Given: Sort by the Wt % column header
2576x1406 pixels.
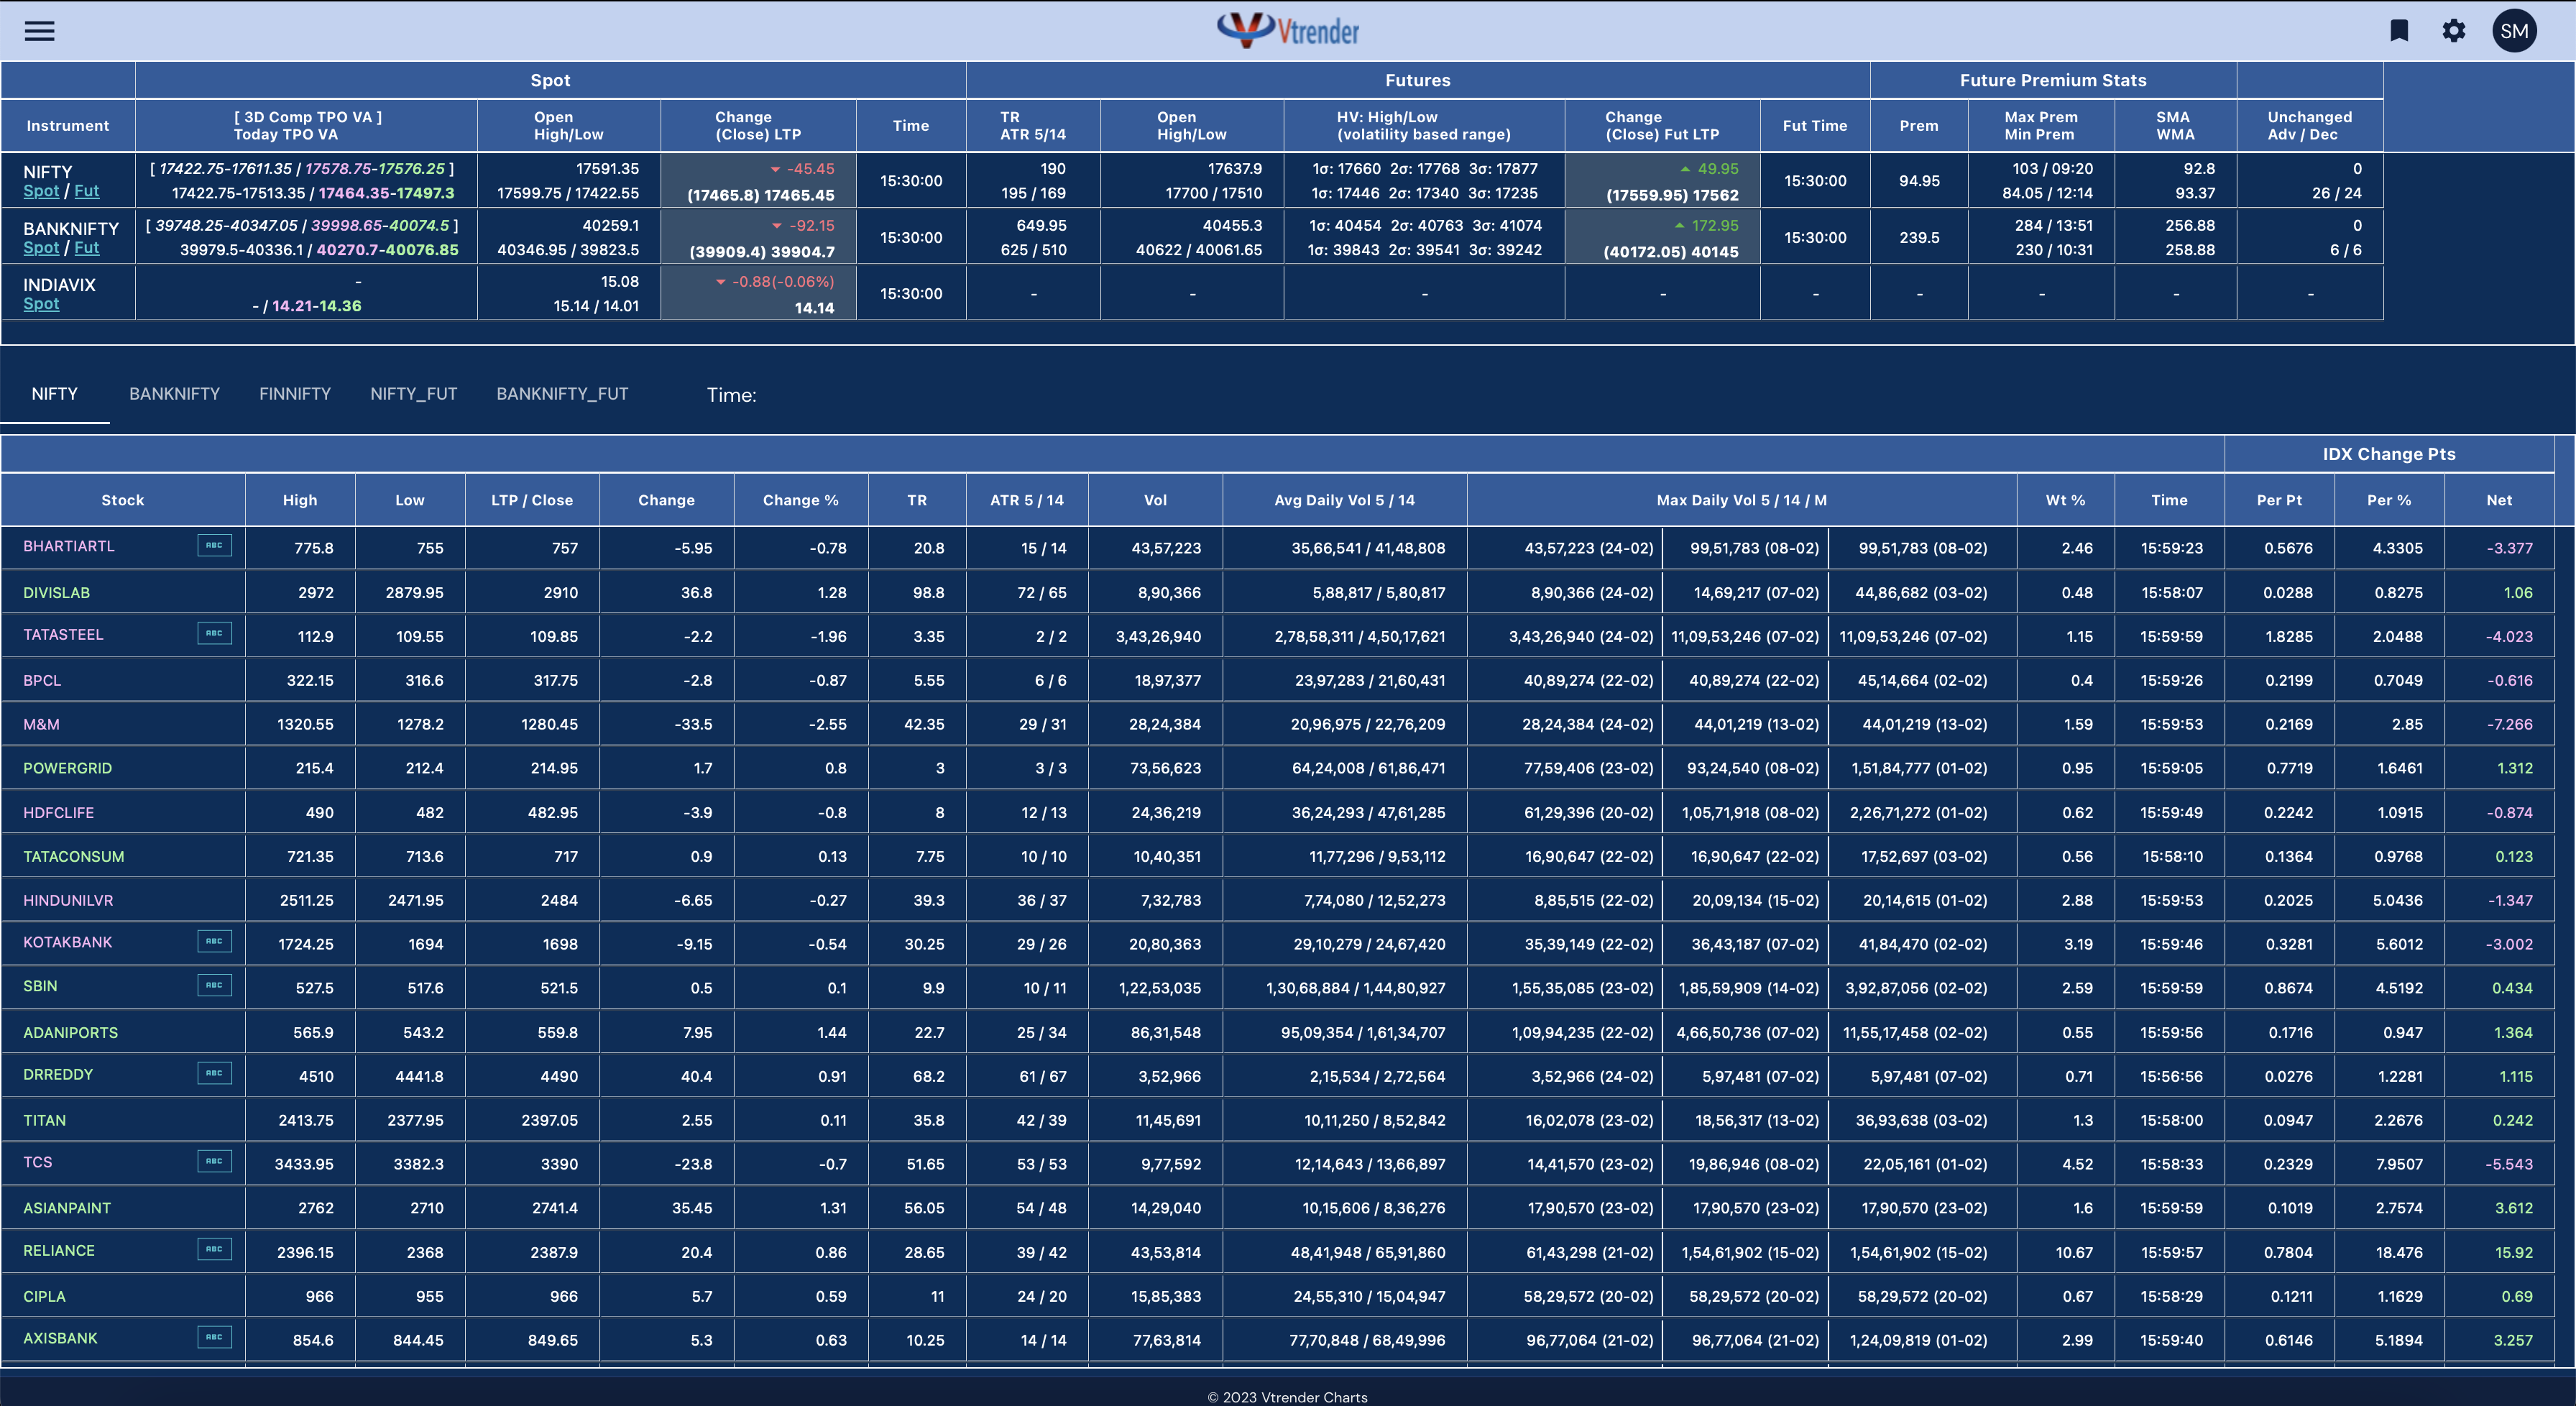Looking at the screenshot, I should pyautogui.click(x=2066, y=500).
